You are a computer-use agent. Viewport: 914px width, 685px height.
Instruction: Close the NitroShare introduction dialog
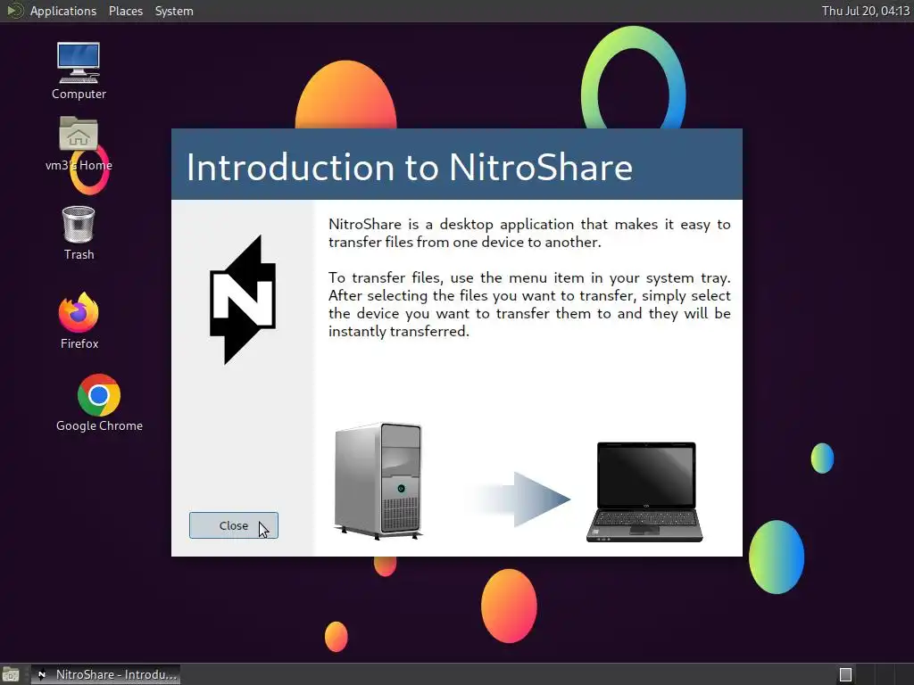pyautogui.click(x=233, y=525)
